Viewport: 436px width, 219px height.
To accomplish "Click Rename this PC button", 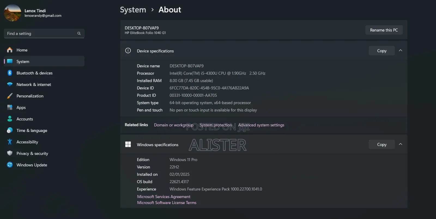I will 384,30.
